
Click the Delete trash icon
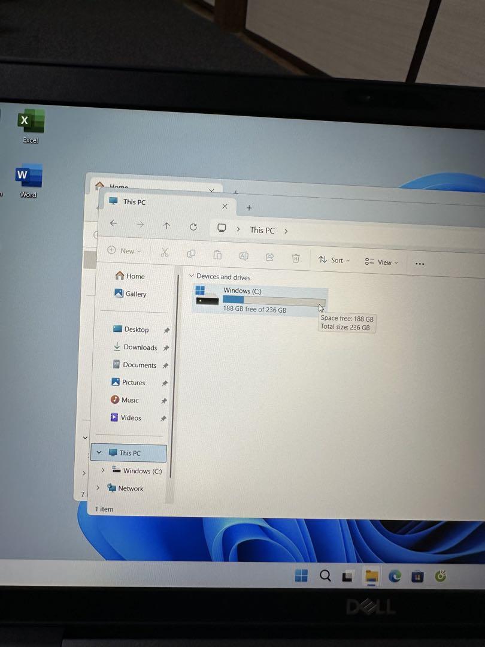click(296, 258)
